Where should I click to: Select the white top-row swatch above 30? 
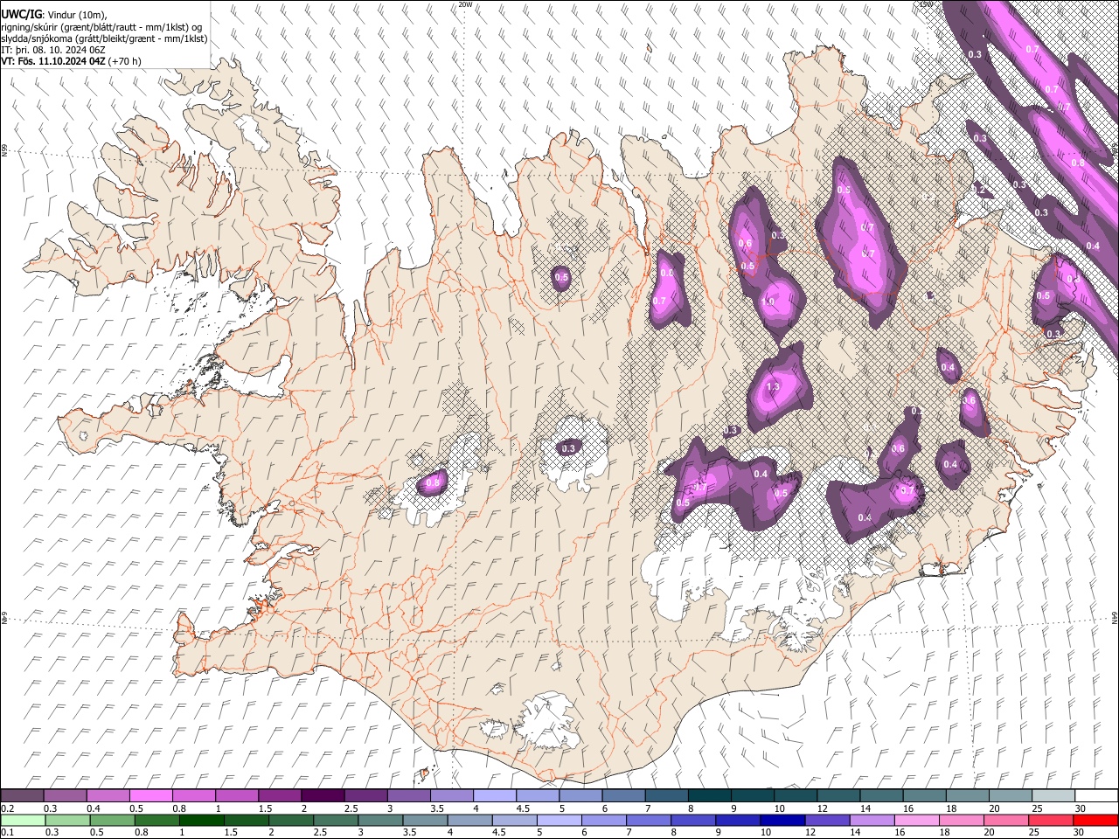[1095, 795]
